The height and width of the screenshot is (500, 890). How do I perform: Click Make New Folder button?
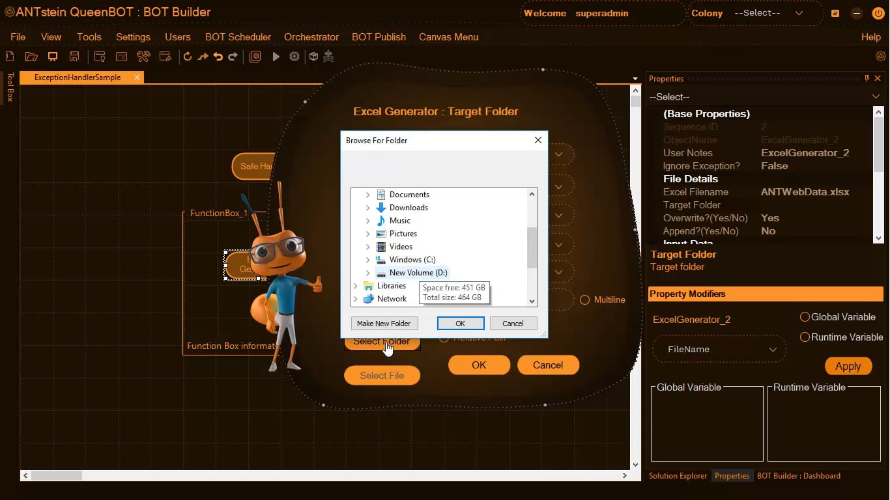point(384,324)
